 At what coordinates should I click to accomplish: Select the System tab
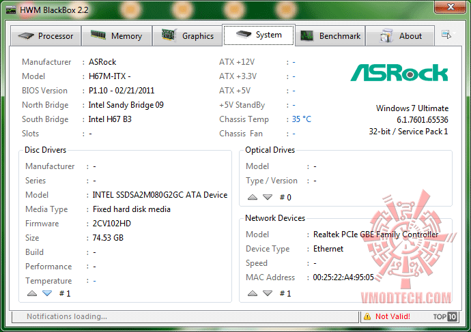pos(259,35)
